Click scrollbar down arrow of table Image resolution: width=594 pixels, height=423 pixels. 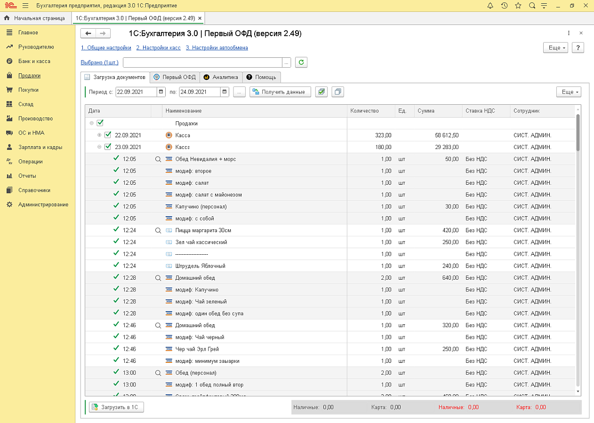coord(578,391)
